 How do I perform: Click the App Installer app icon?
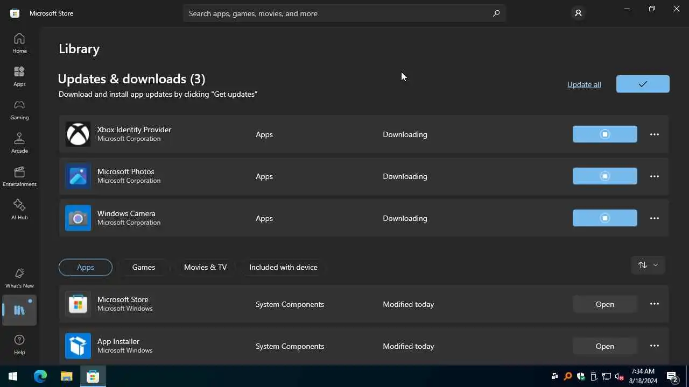pyautogui.click(x=78, y=346)
